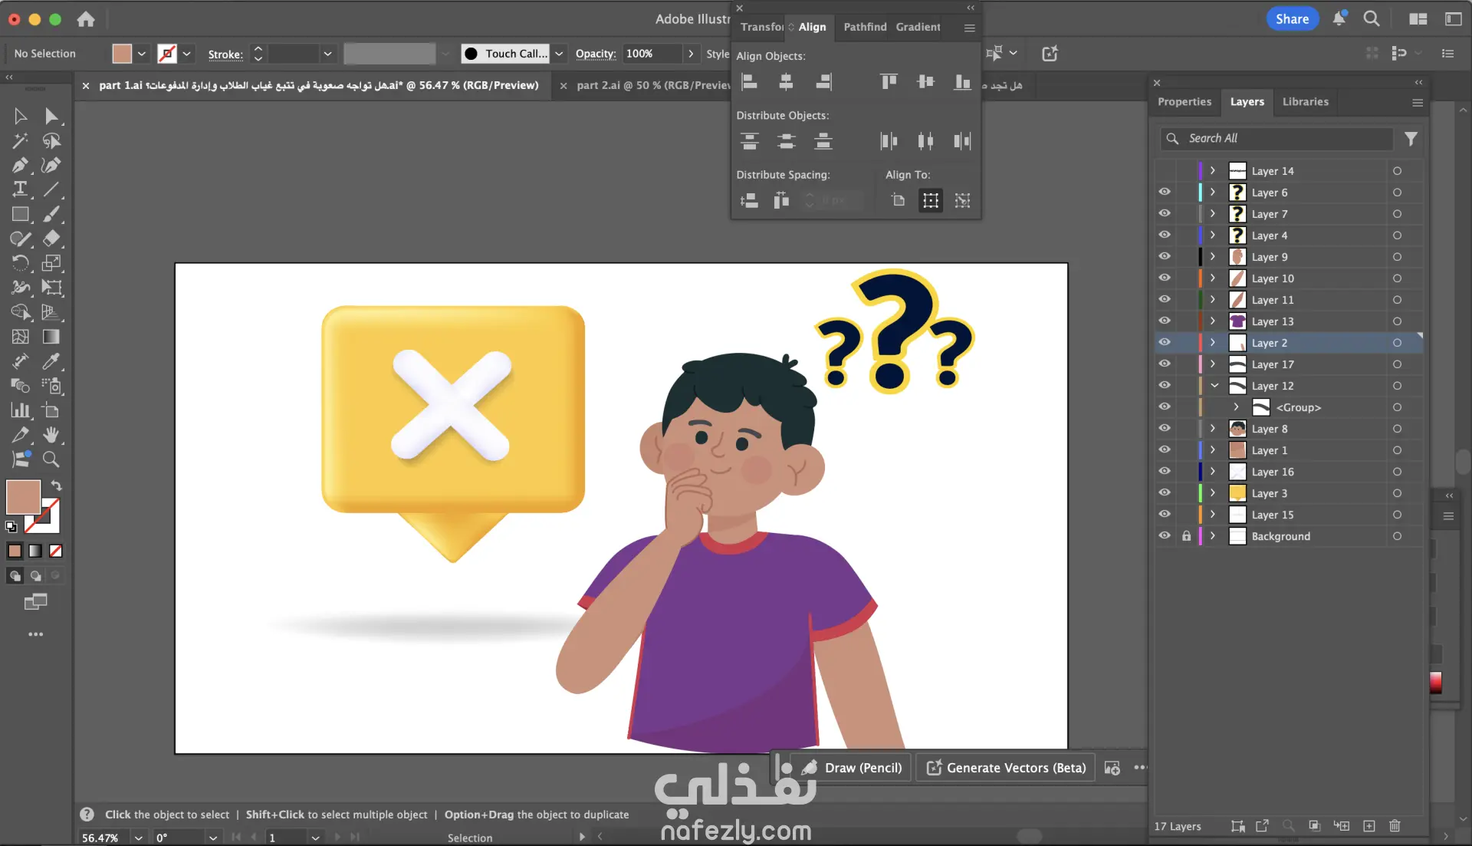This screenshot has width=1472, height=846.
Task: Pick the Eyedropper tool
Action: [x=51, y=360]
